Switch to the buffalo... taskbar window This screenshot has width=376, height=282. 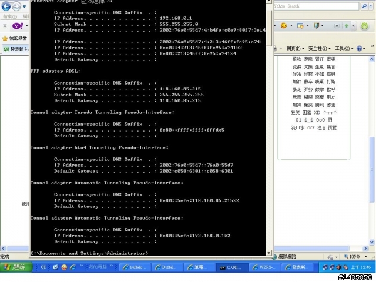(x=135, y=267)
